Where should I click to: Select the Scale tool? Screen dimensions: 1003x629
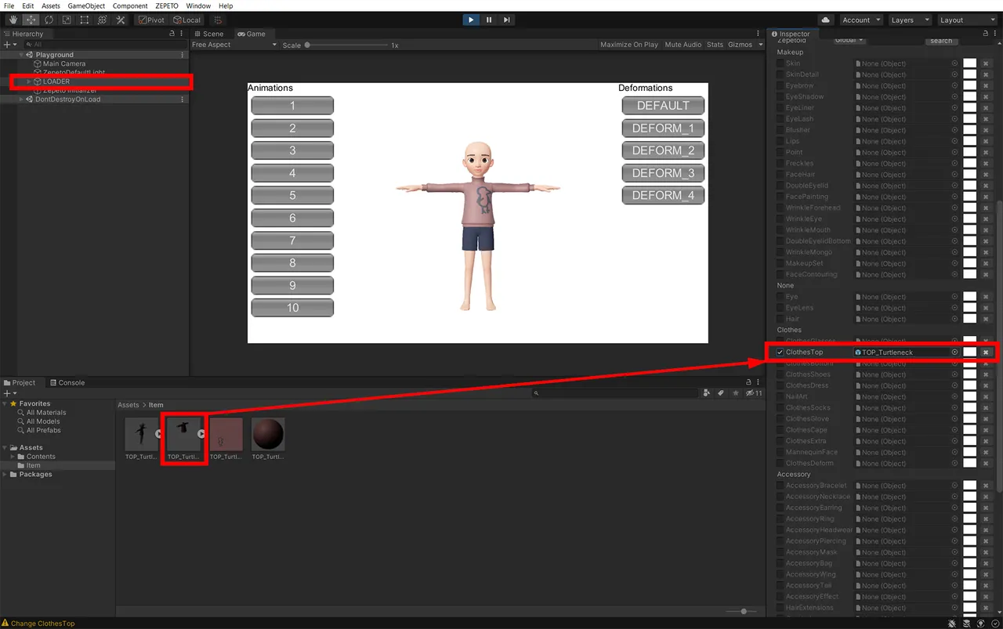[x=67, y=20]
